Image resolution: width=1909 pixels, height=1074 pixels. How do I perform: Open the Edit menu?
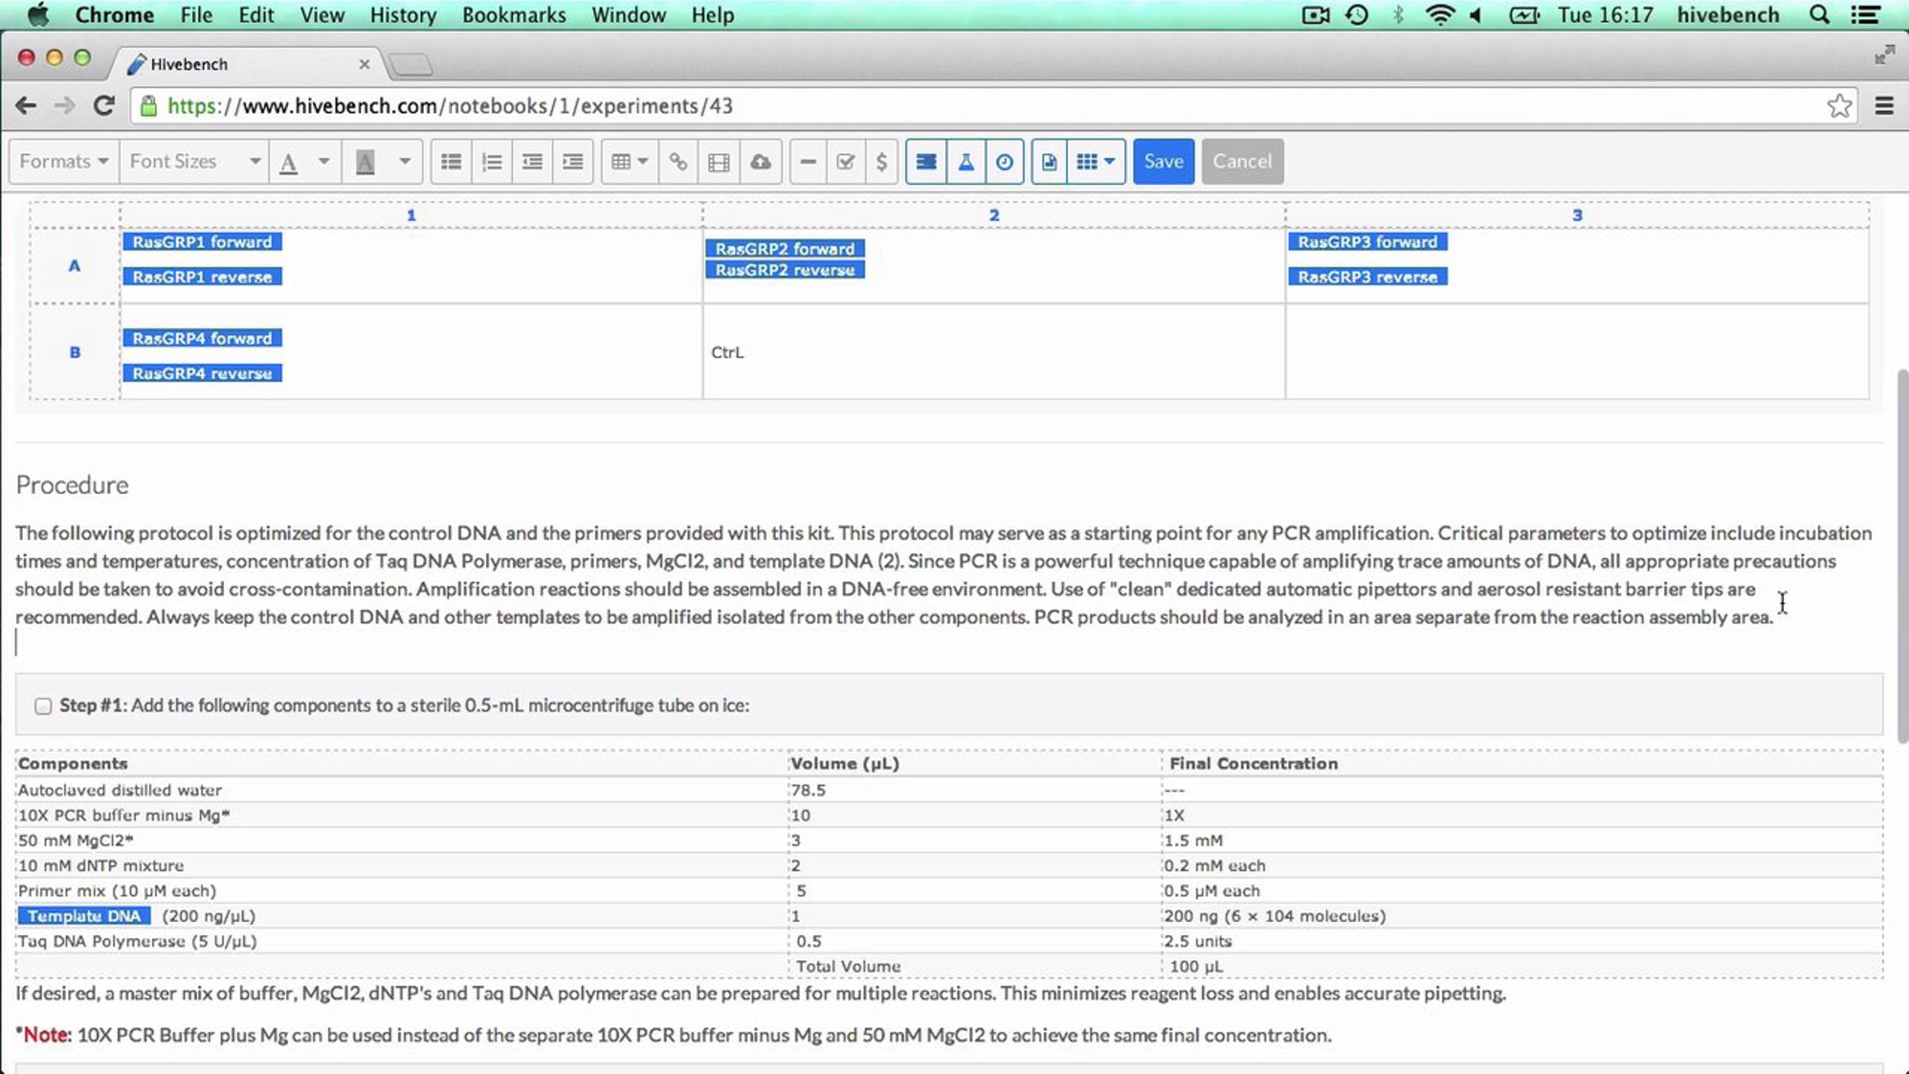tap(256, 15)
